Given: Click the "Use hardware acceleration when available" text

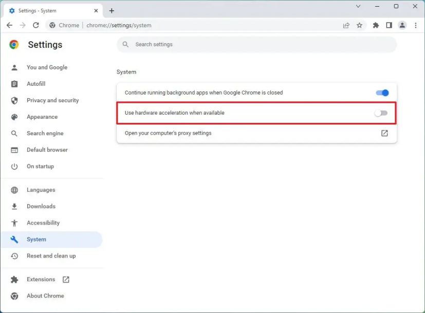Looking at the screenshot, I should (175, 113).
